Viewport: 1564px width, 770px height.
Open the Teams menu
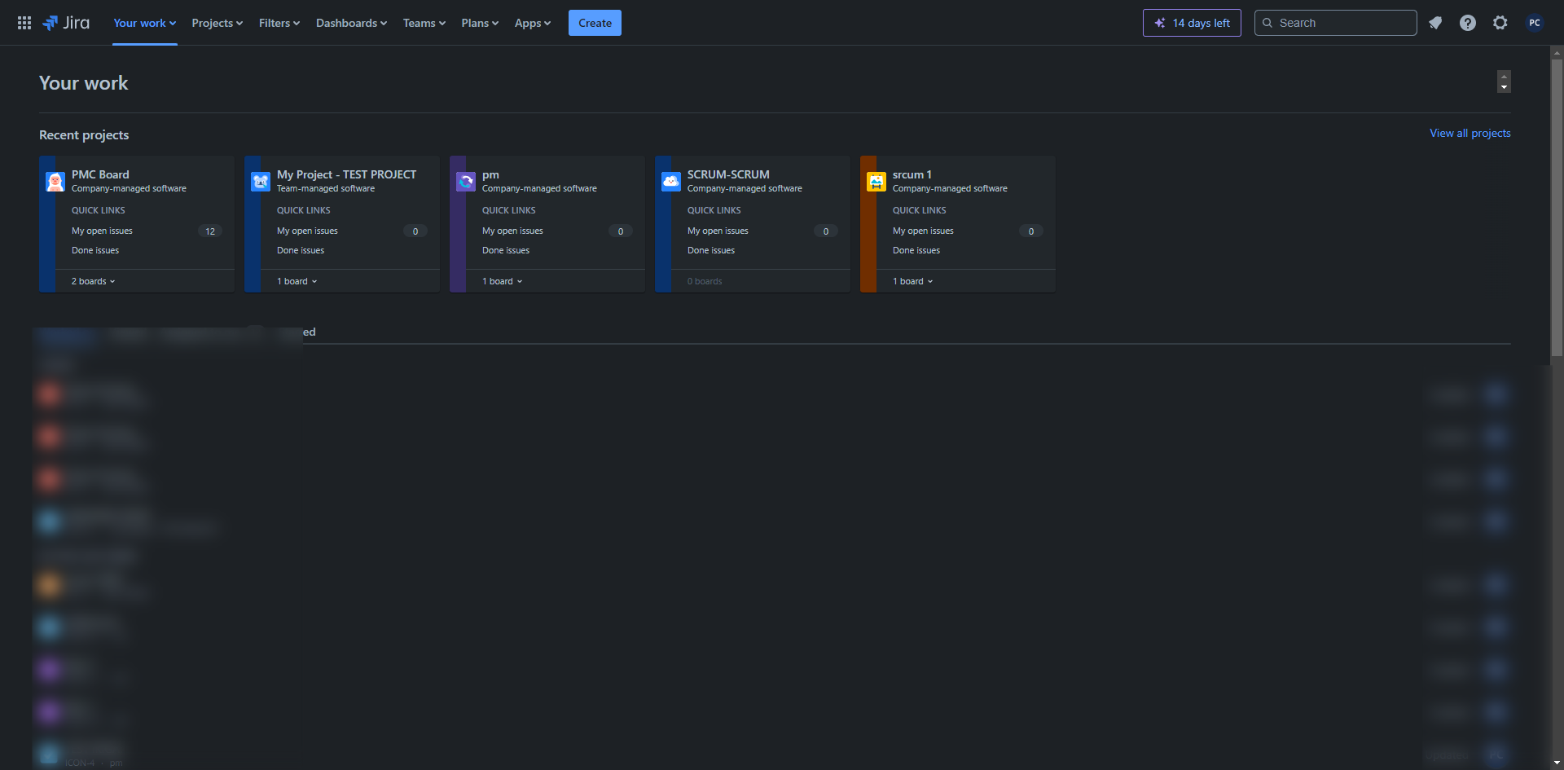click(x=424, y=23)
